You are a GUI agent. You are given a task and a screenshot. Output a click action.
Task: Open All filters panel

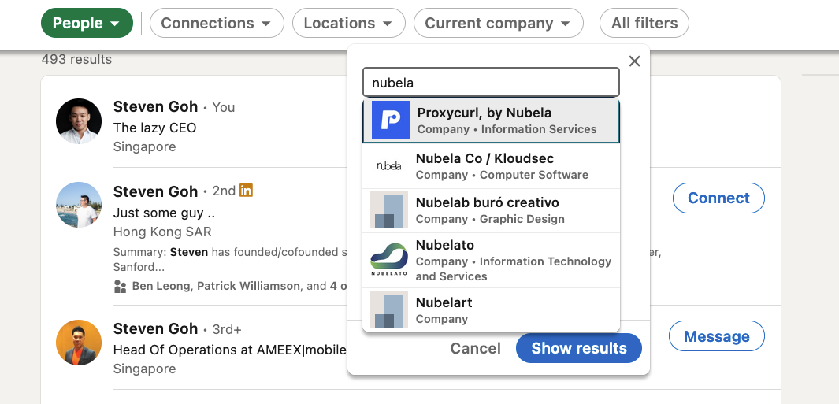tap(644, 23)
